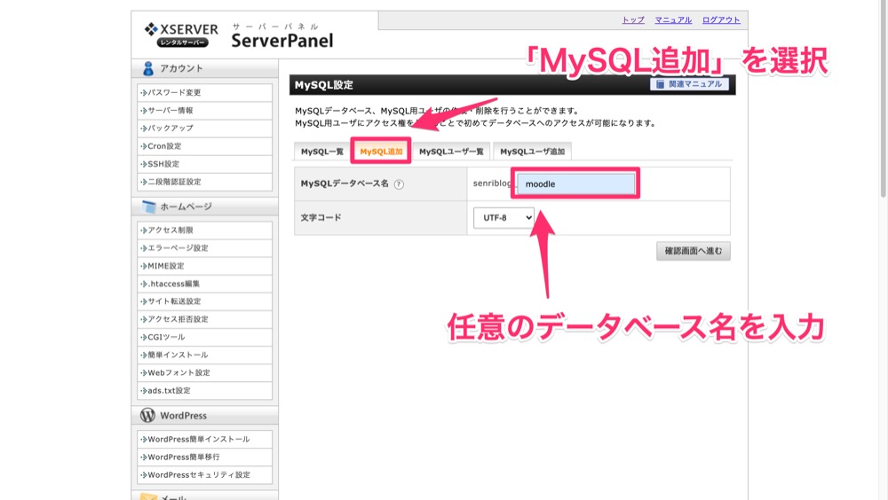Open the 関連マニュアル button

pyautogui.click(x=689, y=83)
